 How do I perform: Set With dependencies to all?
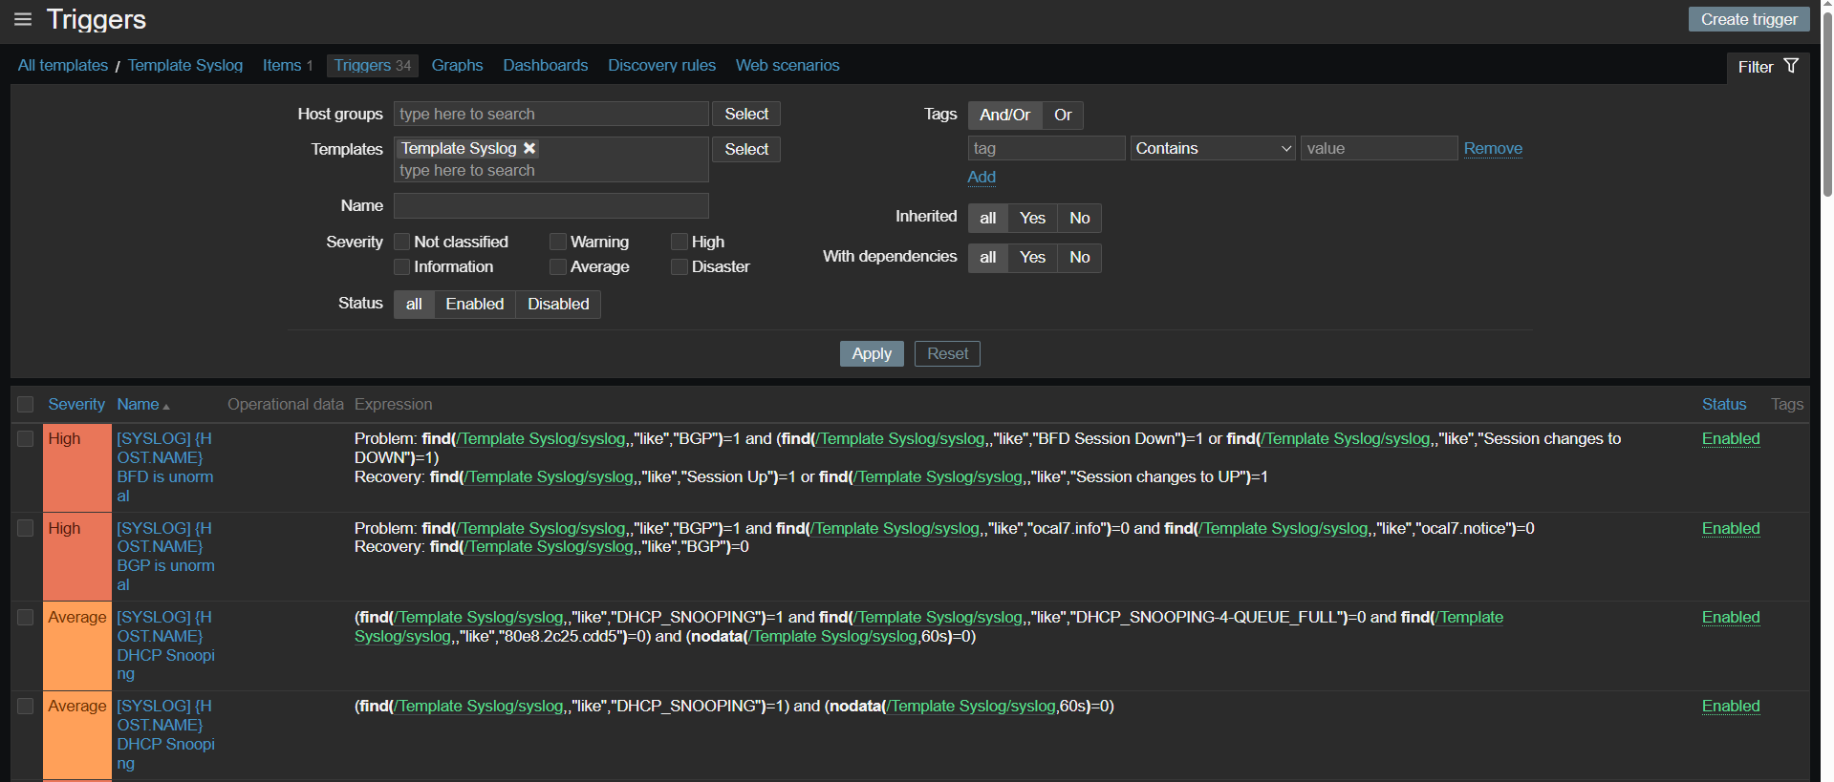pos(988,257)
